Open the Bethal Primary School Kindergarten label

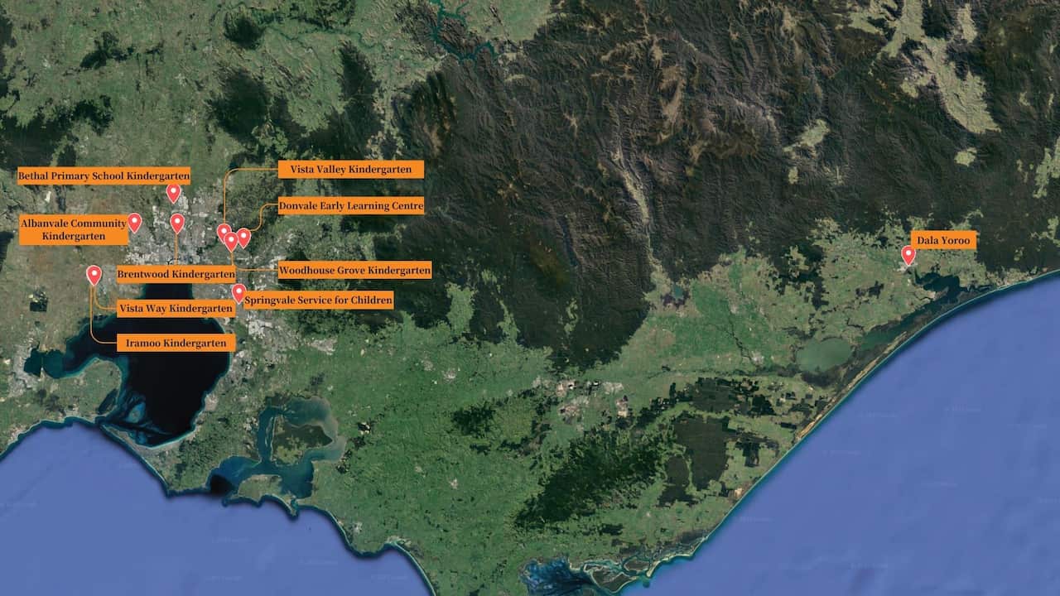click(x=104, y=175)
